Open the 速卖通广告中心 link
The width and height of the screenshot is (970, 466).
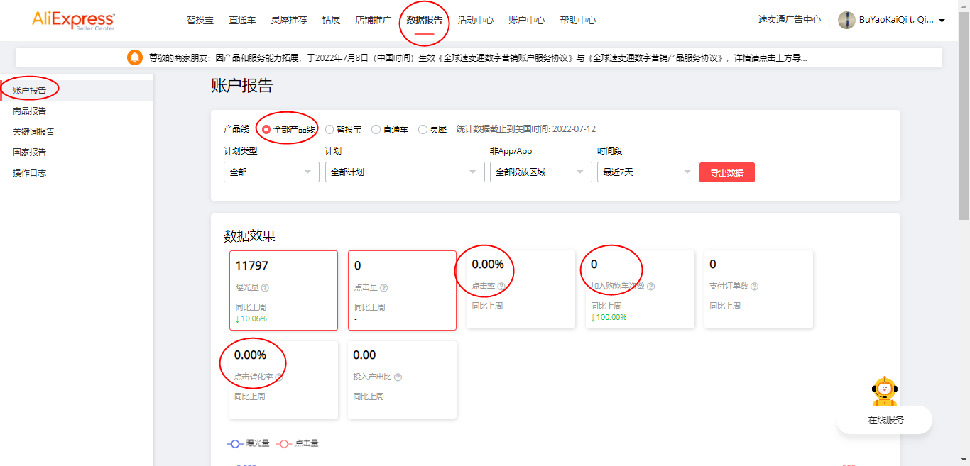[x=789, y=21]
